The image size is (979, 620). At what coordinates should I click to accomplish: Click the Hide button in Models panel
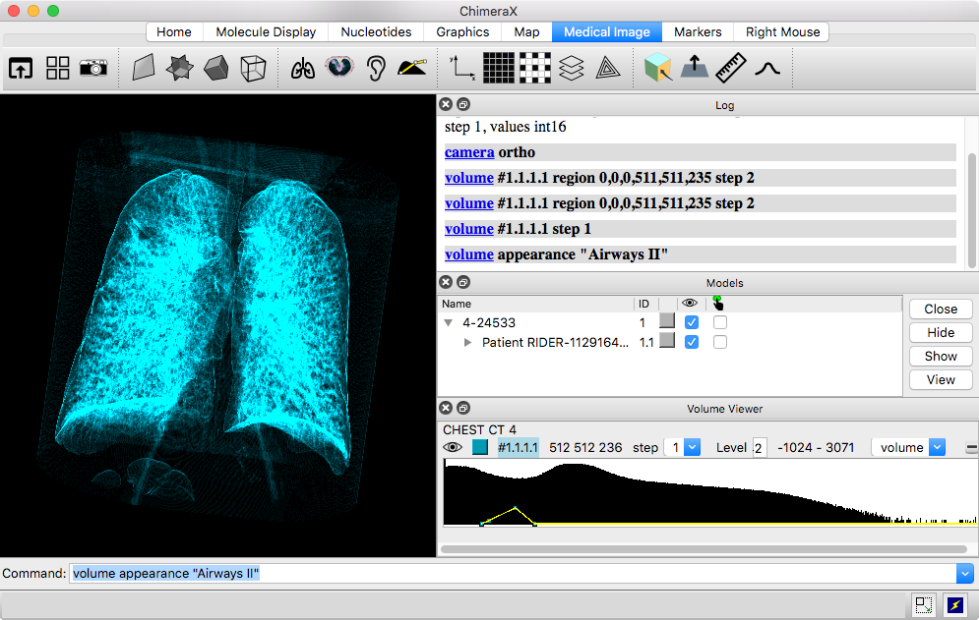(x=940, y=332)
